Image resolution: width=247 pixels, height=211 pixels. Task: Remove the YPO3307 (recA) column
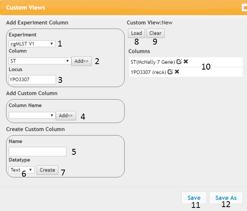coord(177,72)
